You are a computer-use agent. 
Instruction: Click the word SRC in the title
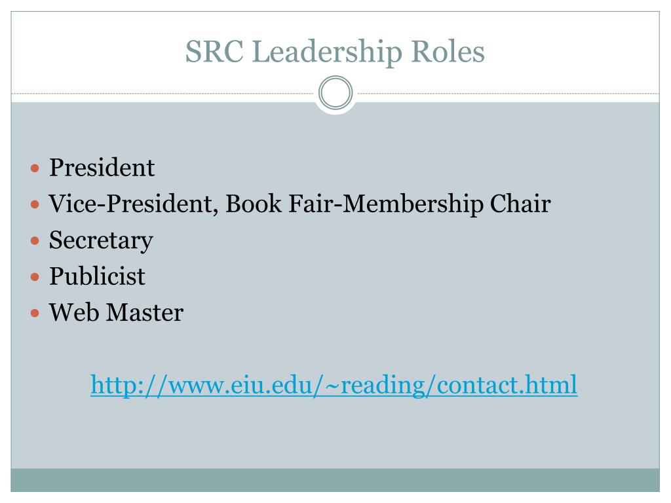(215, 52)
